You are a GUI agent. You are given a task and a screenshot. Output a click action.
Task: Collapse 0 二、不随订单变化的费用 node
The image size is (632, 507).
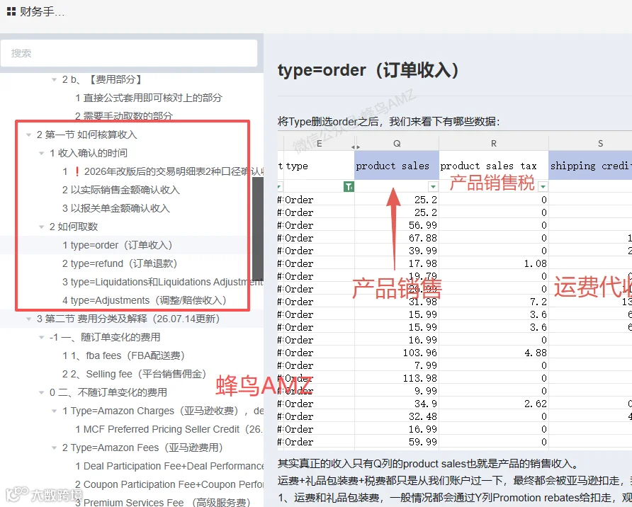point(42,392)
